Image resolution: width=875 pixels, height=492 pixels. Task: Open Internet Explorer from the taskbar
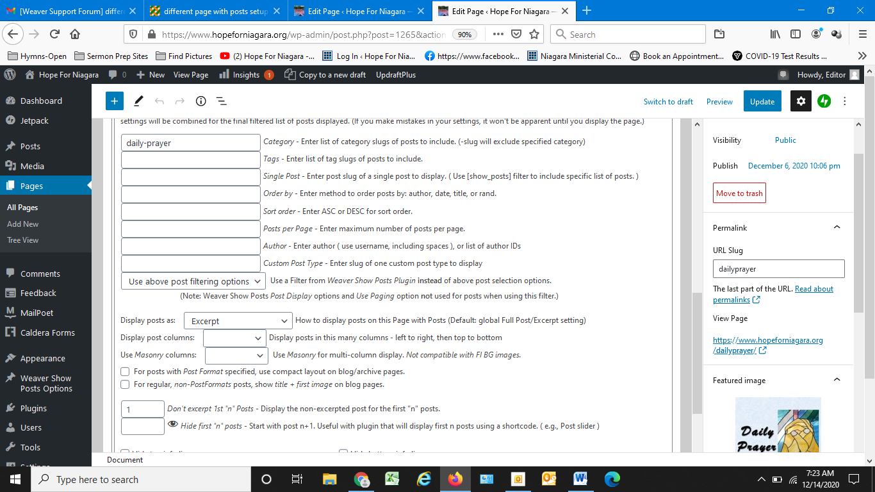tap(423, 479)
